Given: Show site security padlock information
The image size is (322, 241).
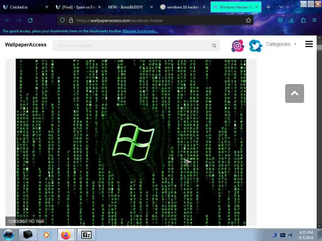Looking at the screenshot, I should click(x=71, y=20).
